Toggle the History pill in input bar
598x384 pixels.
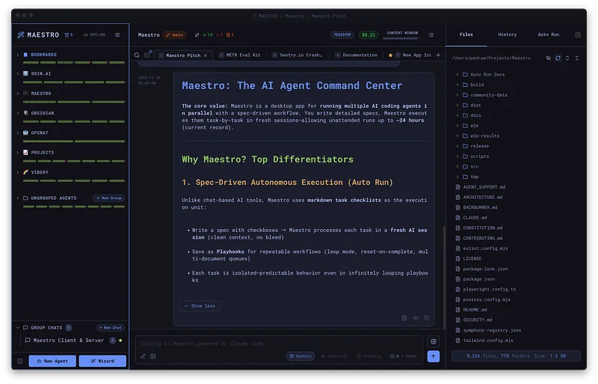(x=300, y=356)
